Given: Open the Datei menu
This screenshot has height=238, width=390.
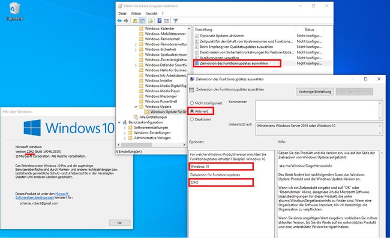Looking at the screenshot, I should point(122,13).
